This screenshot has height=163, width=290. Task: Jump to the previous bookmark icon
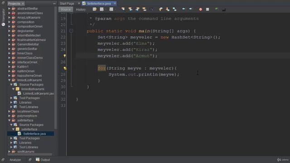coord(160,9)
